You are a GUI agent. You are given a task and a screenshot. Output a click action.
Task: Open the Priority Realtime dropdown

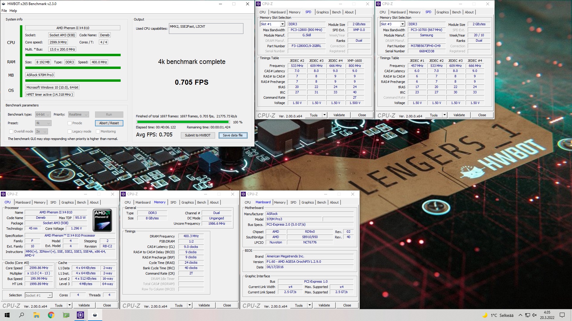[78, 114]
